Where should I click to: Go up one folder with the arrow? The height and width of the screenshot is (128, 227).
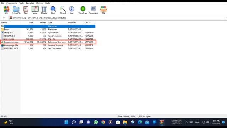pos(4,18)
